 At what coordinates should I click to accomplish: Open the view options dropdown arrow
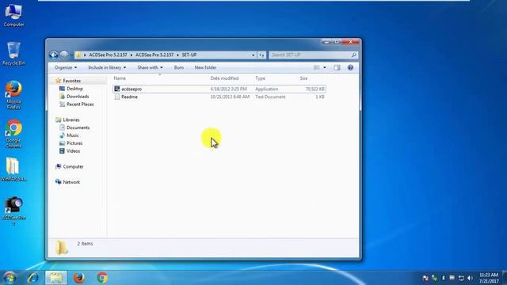(x=325, y=67)
